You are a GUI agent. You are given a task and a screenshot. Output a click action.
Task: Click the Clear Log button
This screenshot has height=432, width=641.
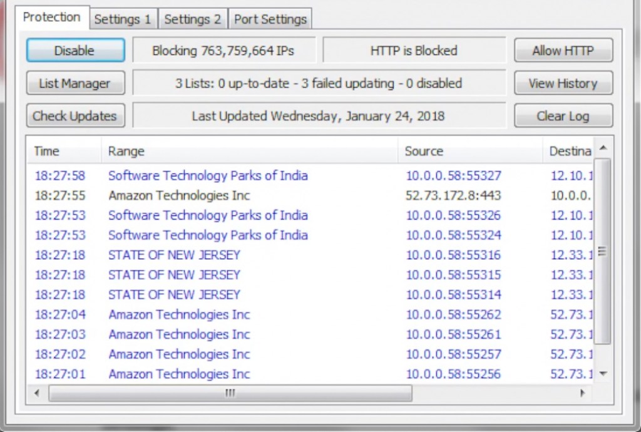pos(563,116)
